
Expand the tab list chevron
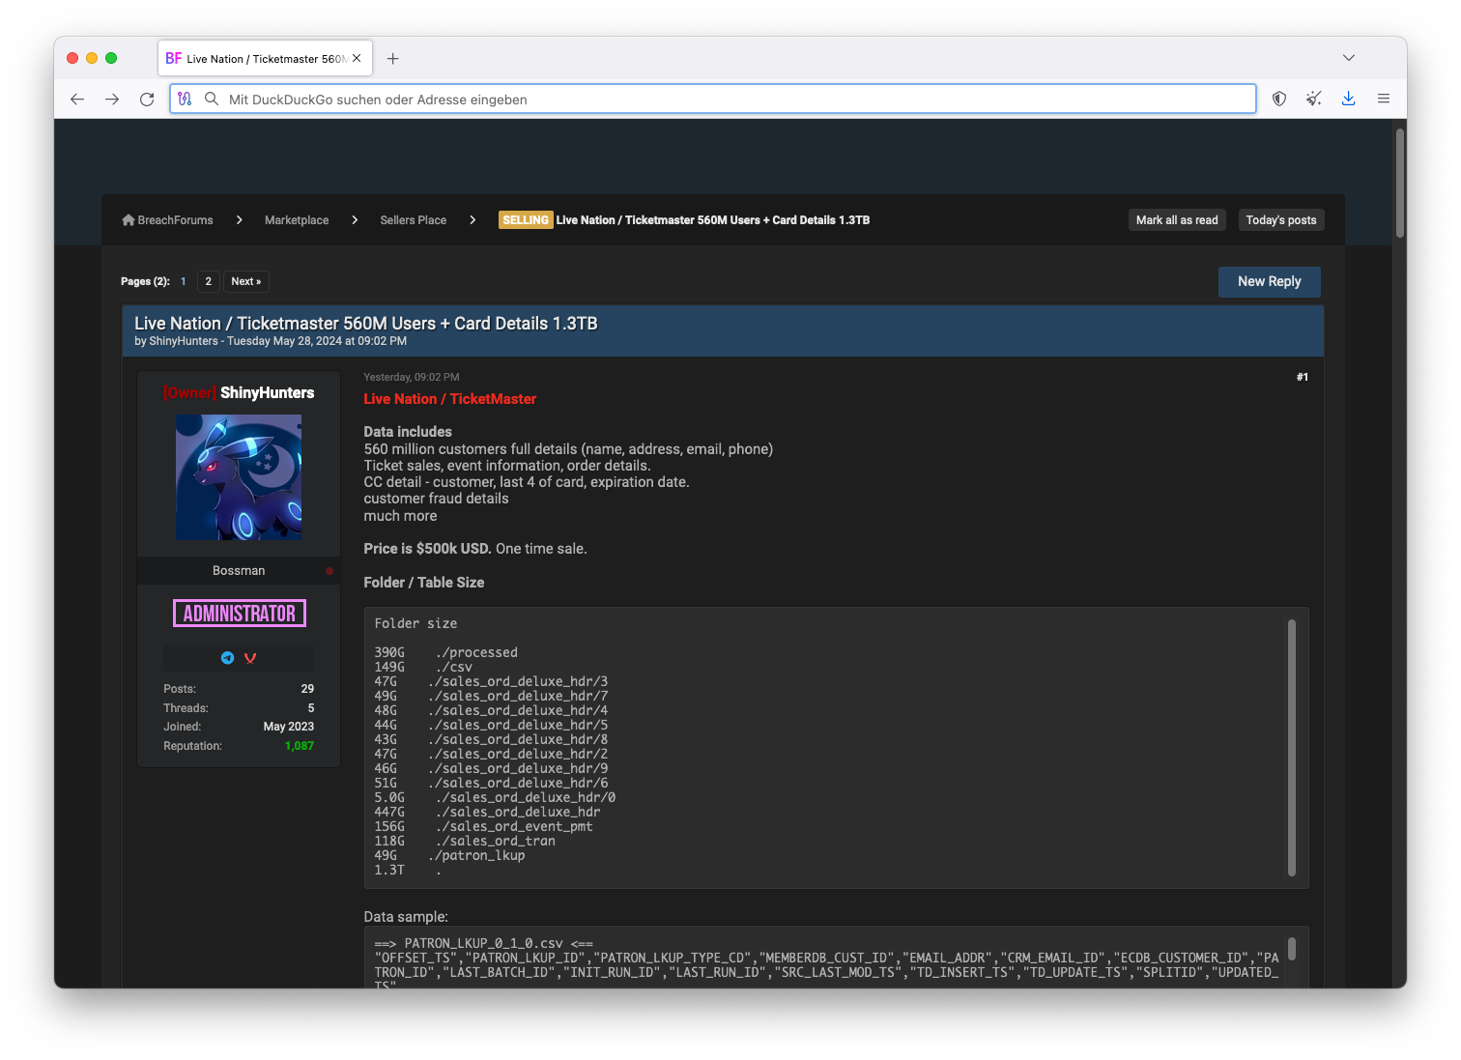1349,58
